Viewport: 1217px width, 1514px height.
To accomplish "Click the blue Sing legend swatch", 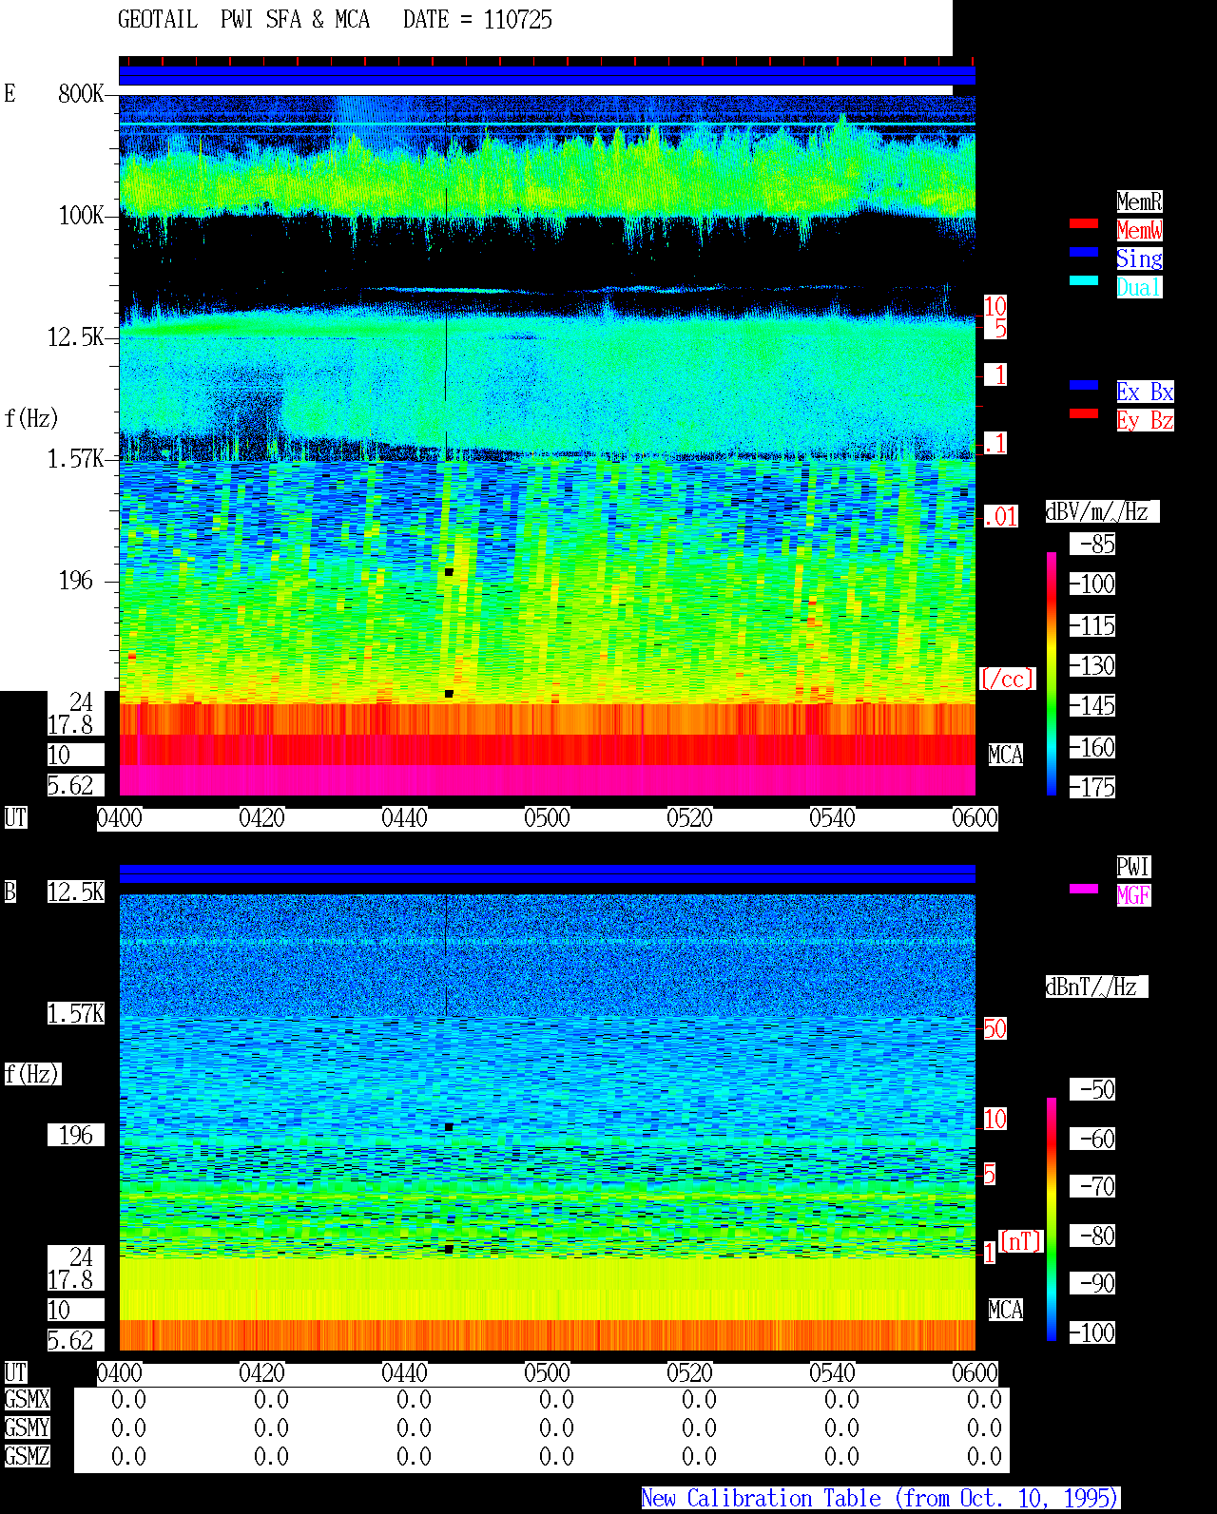I will point(1084,252).
